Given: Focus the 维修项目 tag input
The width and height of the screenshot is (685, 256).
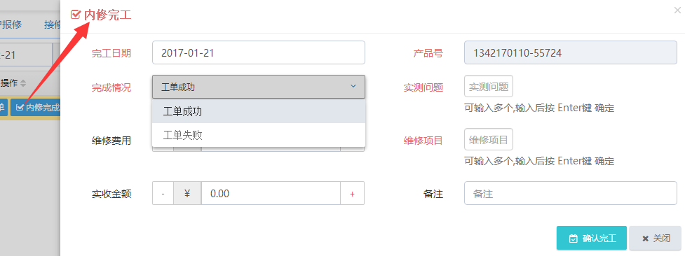Looking at the screenshot, I should coord(489,140).
